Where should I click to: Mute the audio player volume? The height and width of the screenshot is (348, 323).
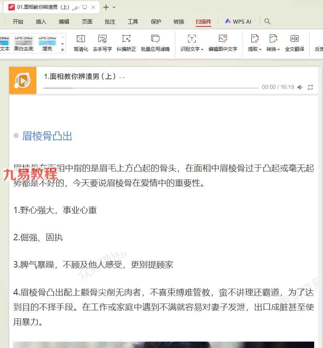300,87
